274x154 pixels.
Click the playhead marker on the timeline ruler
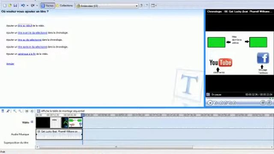point(83,115)
